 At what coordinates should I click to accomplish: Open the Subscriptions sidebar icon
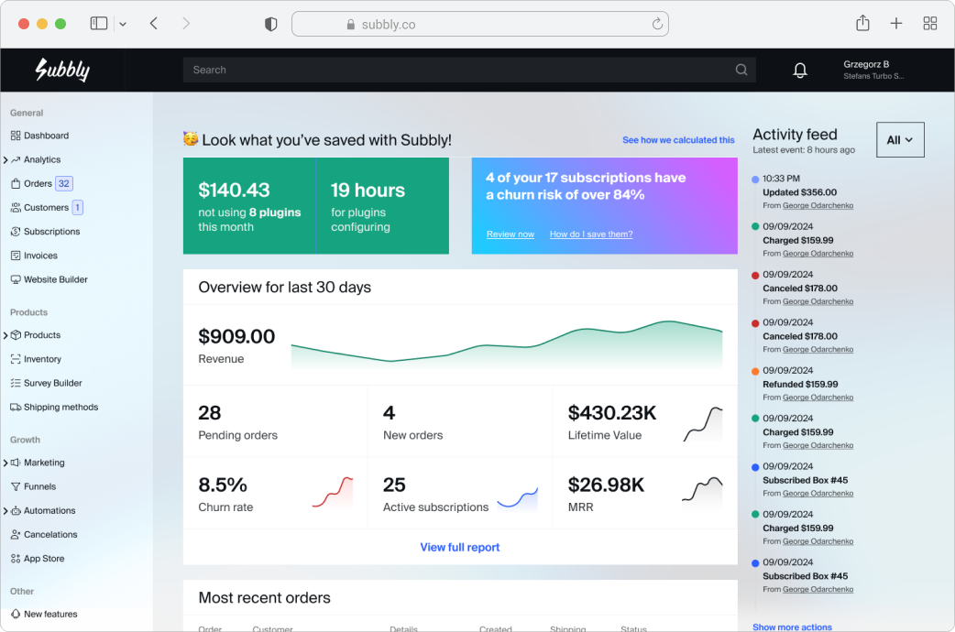pyautogui.click(x=16, y=232)
